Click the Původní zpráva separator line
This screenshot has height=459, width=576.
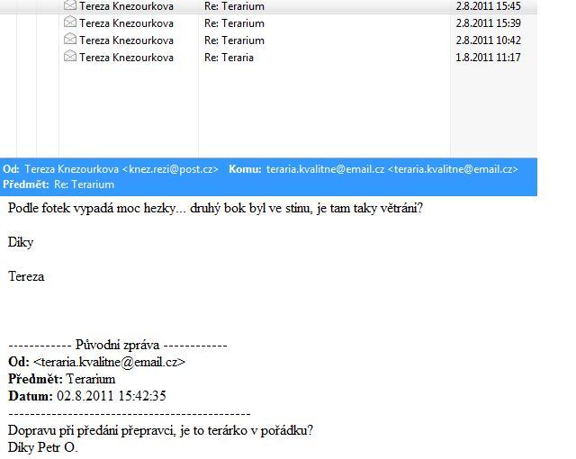pos(118,346)
